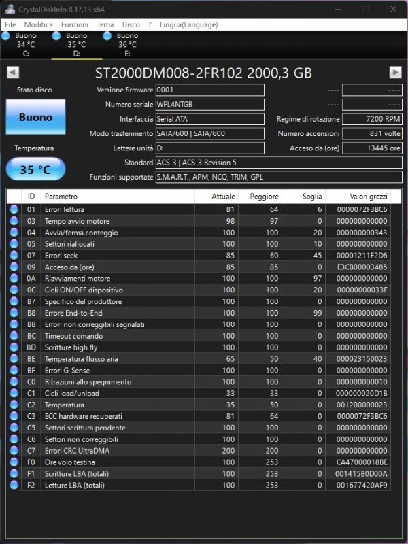
Task: Go to next disk with right arrow
Action: pyautogui.click(x=395, y=73)
